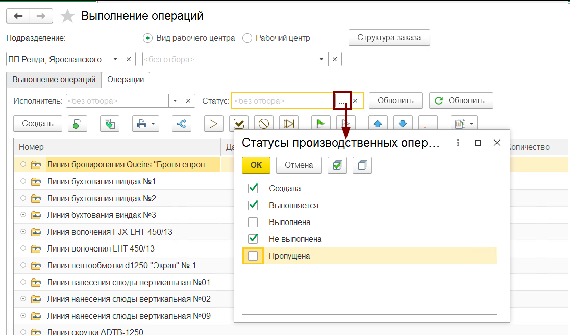The height and width of the screenshot is (335, 570).
Task: Click the Создать button
Action: point(38,124)
